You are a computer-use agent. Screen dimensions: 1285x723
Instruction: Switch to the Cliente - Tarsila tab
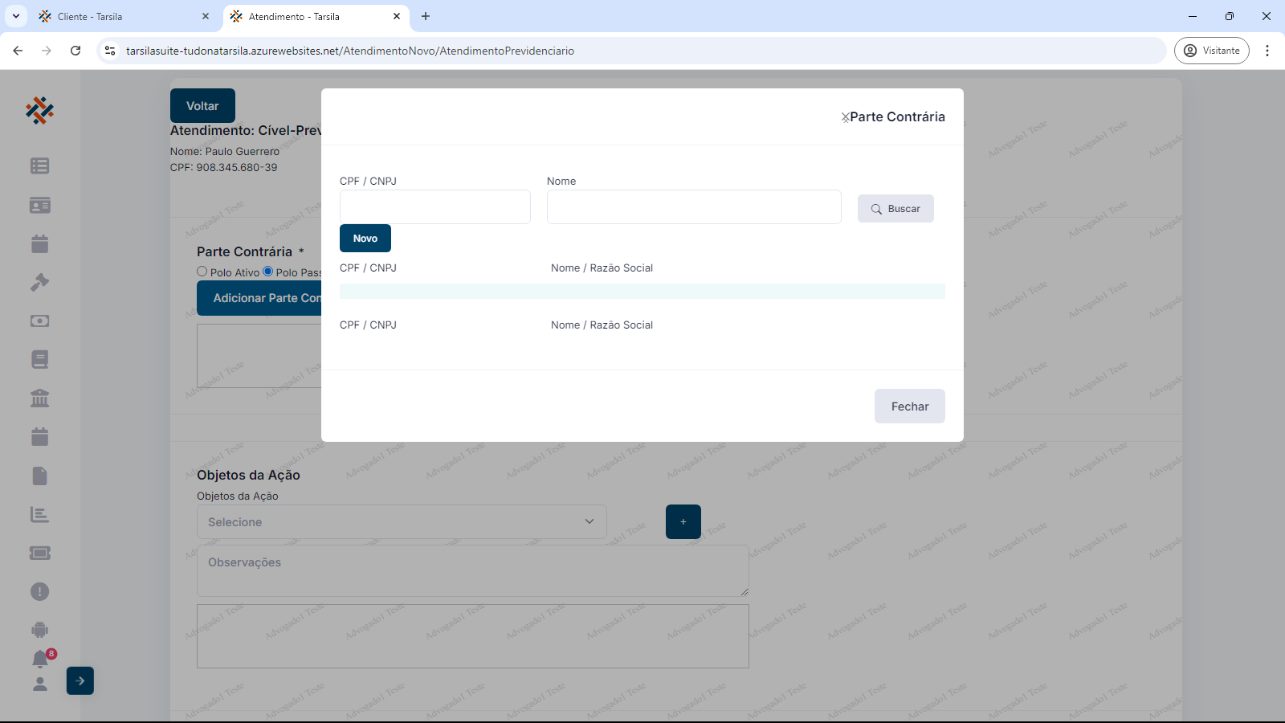(120, 16)
